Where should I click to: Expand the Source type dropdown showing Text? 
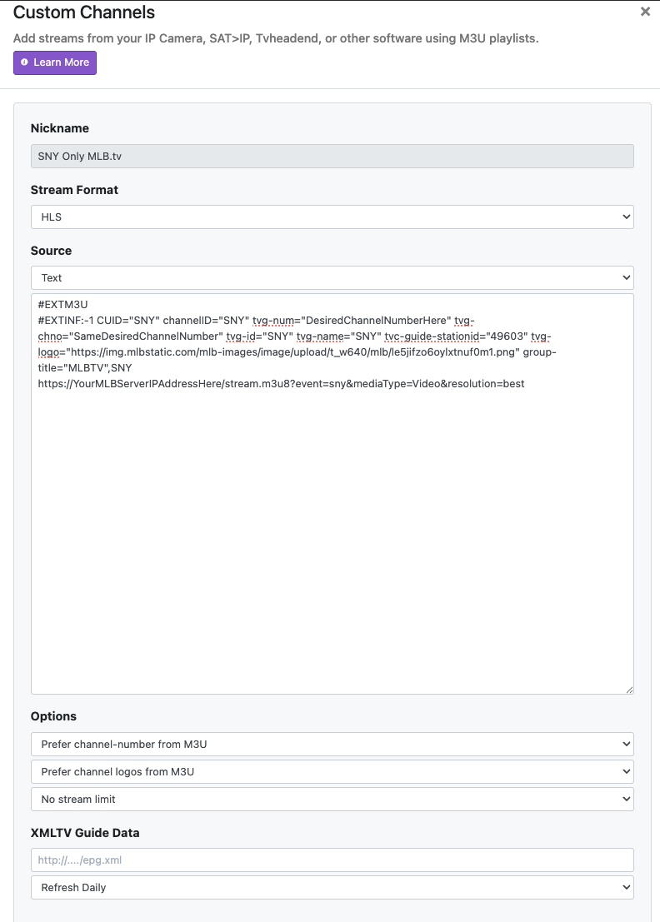(x=332, y=277)
